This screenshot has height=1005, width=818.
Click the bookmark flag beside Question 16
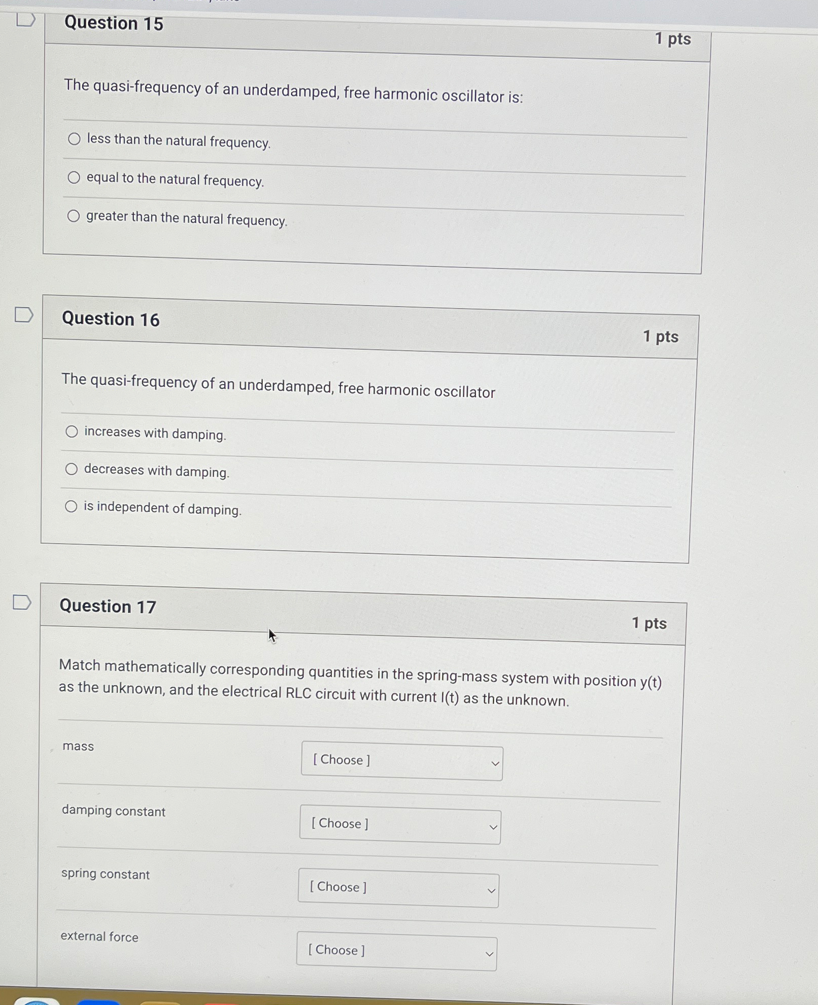[23, 316]
